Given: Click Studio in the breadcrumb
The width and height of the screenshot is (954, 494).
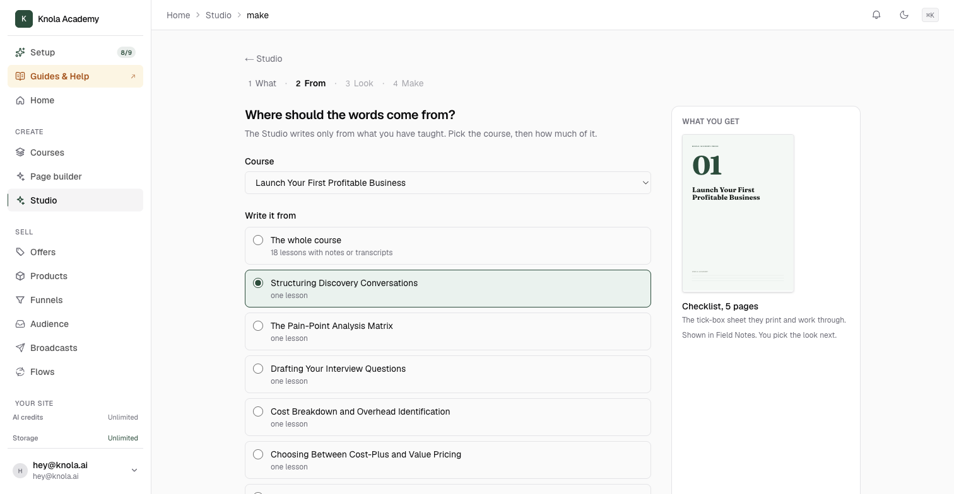Looking at the screenshot, I should (x=218, y=15).
